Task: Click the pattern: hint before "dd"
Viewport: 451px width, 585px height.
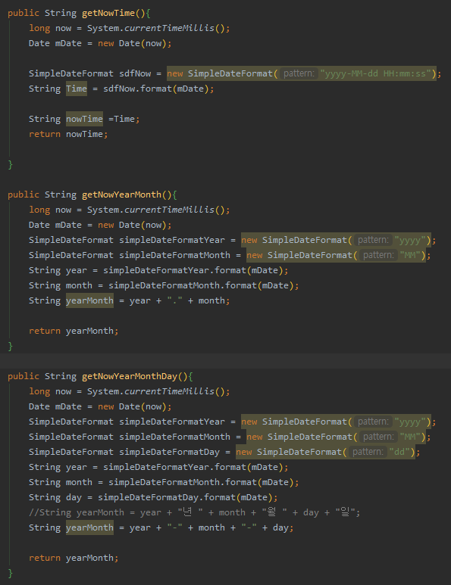Action: [x=368, y=452]
